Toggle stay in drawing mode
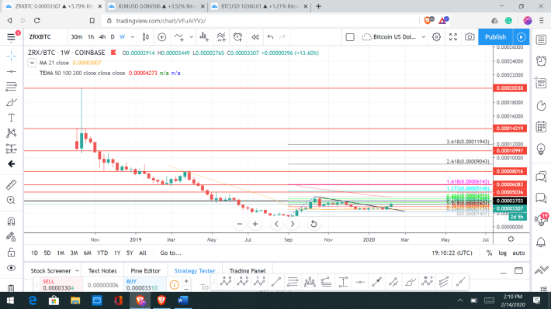 (x=11, y=237)
